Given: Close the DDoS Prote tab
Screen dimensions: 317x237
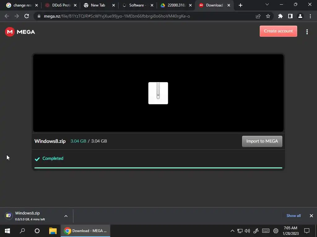Looking at the screenshot, I should [75, 5].
